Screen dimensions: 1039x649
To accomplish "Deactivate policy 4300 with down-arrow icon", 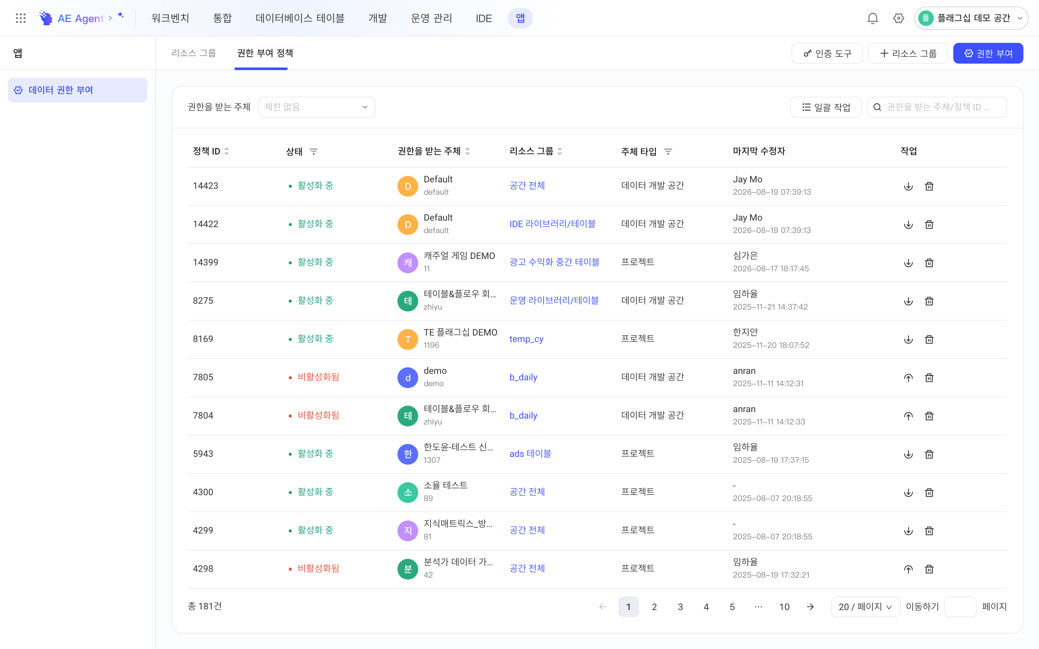I will [x=908, y=492].
